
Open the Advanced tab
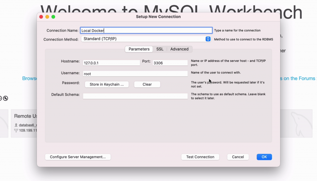[x=179, y=49]
